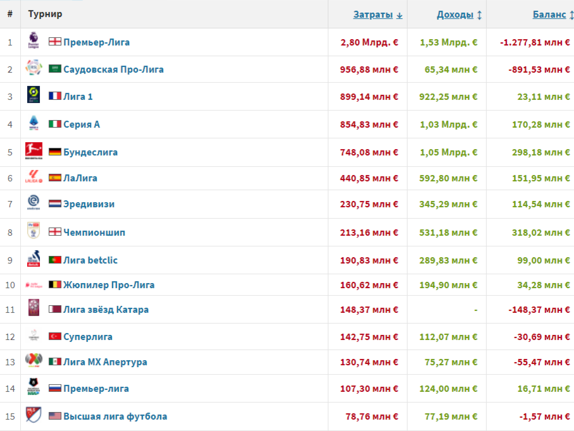Open the Саудовская Про-Лига link
The width and height of the screenshot is (574, 431).
point(114,69)
